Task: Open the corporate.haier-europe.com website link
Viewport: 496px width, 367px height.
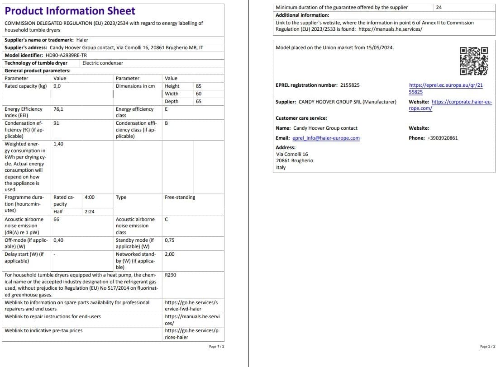Action: [x=462, y=102]
